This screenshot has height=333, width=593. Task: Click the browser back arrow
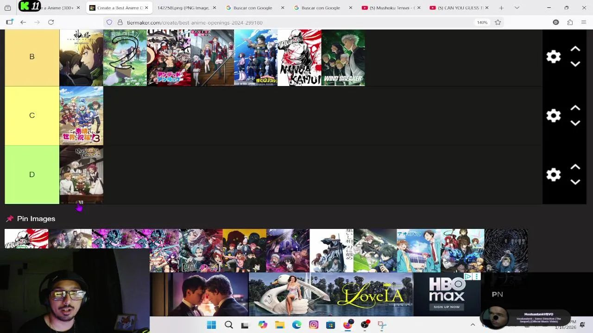[23, 22]
